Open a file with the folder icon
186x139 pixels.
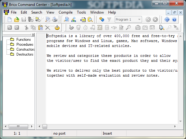point(17,19)
